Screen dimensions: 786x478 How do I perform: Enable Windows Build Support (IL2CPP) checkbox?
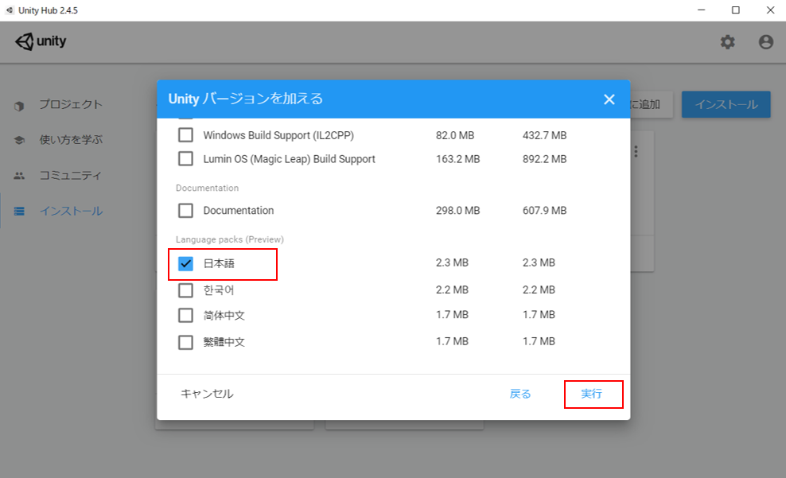185,134
